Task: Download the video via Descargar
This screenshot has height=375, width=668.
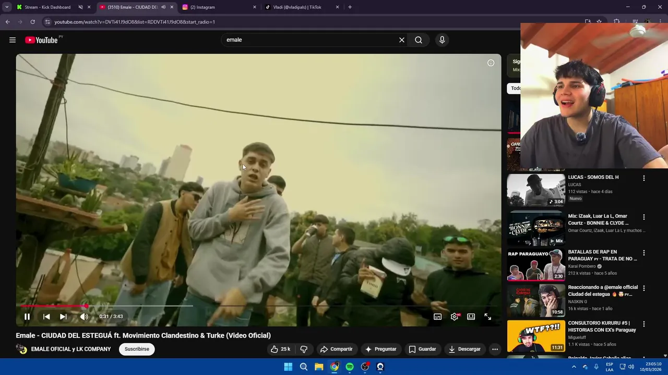Action: point(464,349)
